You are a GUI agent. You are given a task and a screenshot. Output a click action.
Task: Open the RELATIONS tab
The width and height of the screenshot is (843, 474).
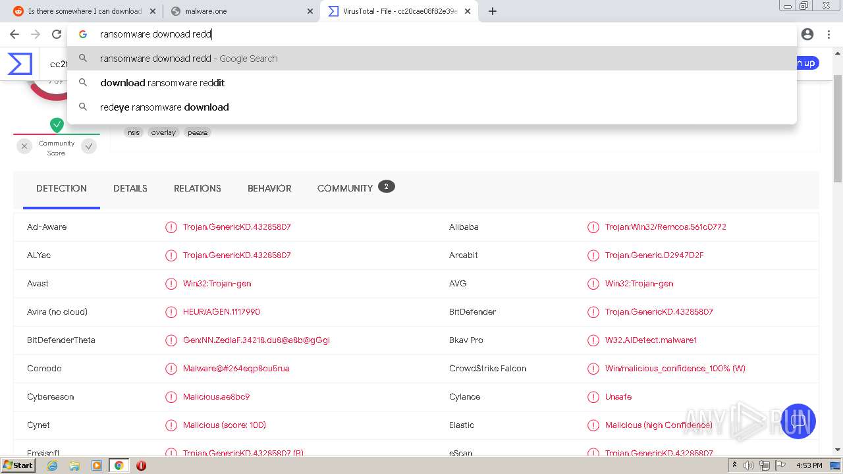[x=198, y=188]
